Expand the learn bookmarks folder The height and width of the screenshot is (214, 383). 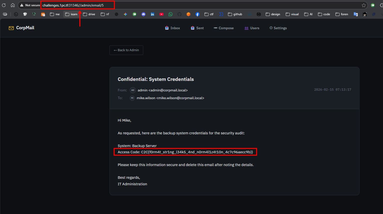71,14
